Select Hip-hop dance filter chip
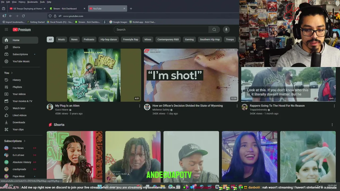The image size is (340, 191). (x=109, y=40)
